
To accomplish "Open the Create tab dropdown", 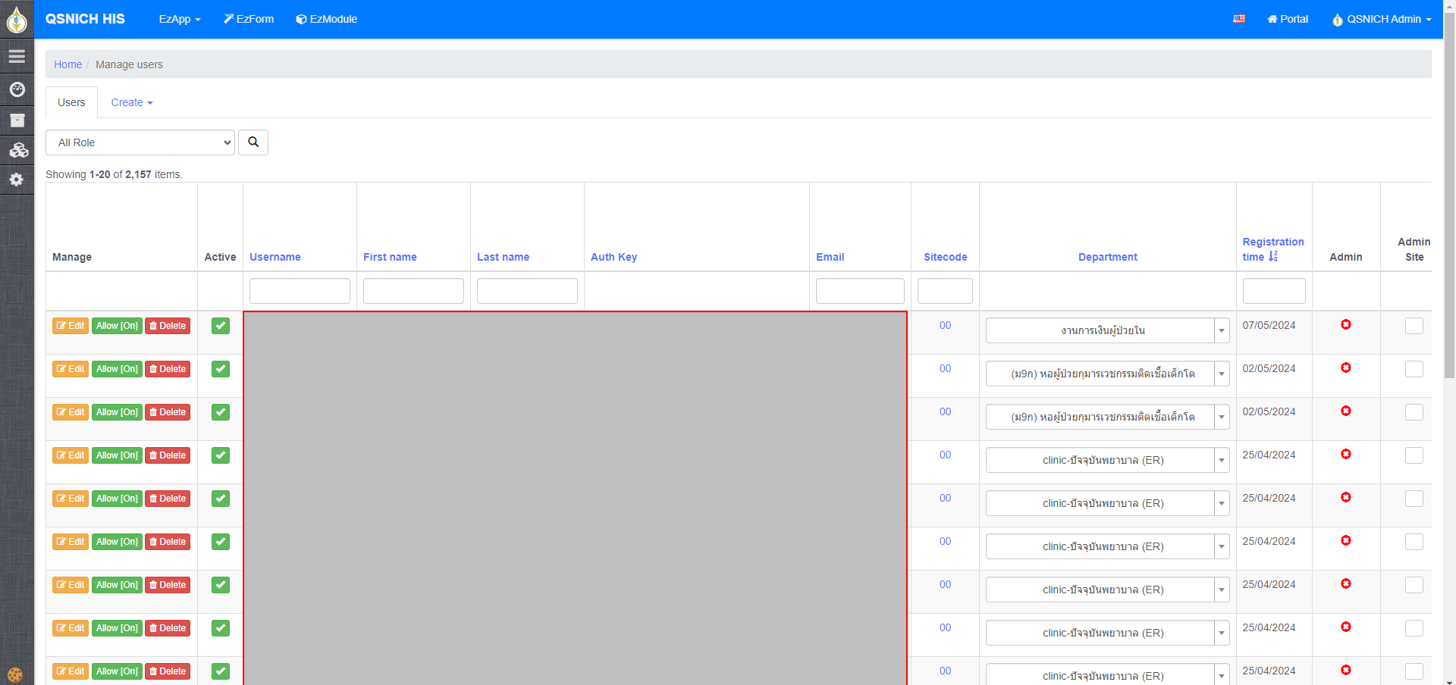I will 132,102.
